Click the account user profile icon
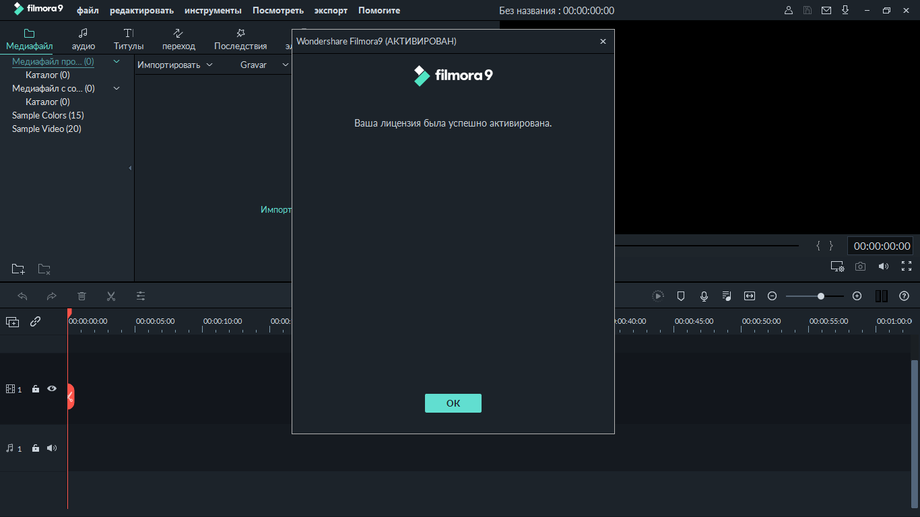Viewport: 920px width, 517px height. click(789, 11)
